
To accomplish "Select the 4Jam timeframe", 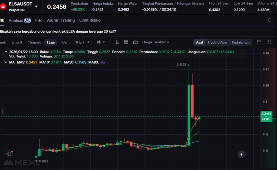I will 65,42.
